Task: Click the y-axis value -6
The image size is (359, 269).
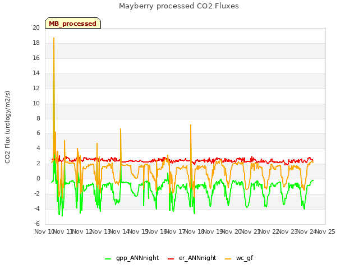Action: [37, 224]
